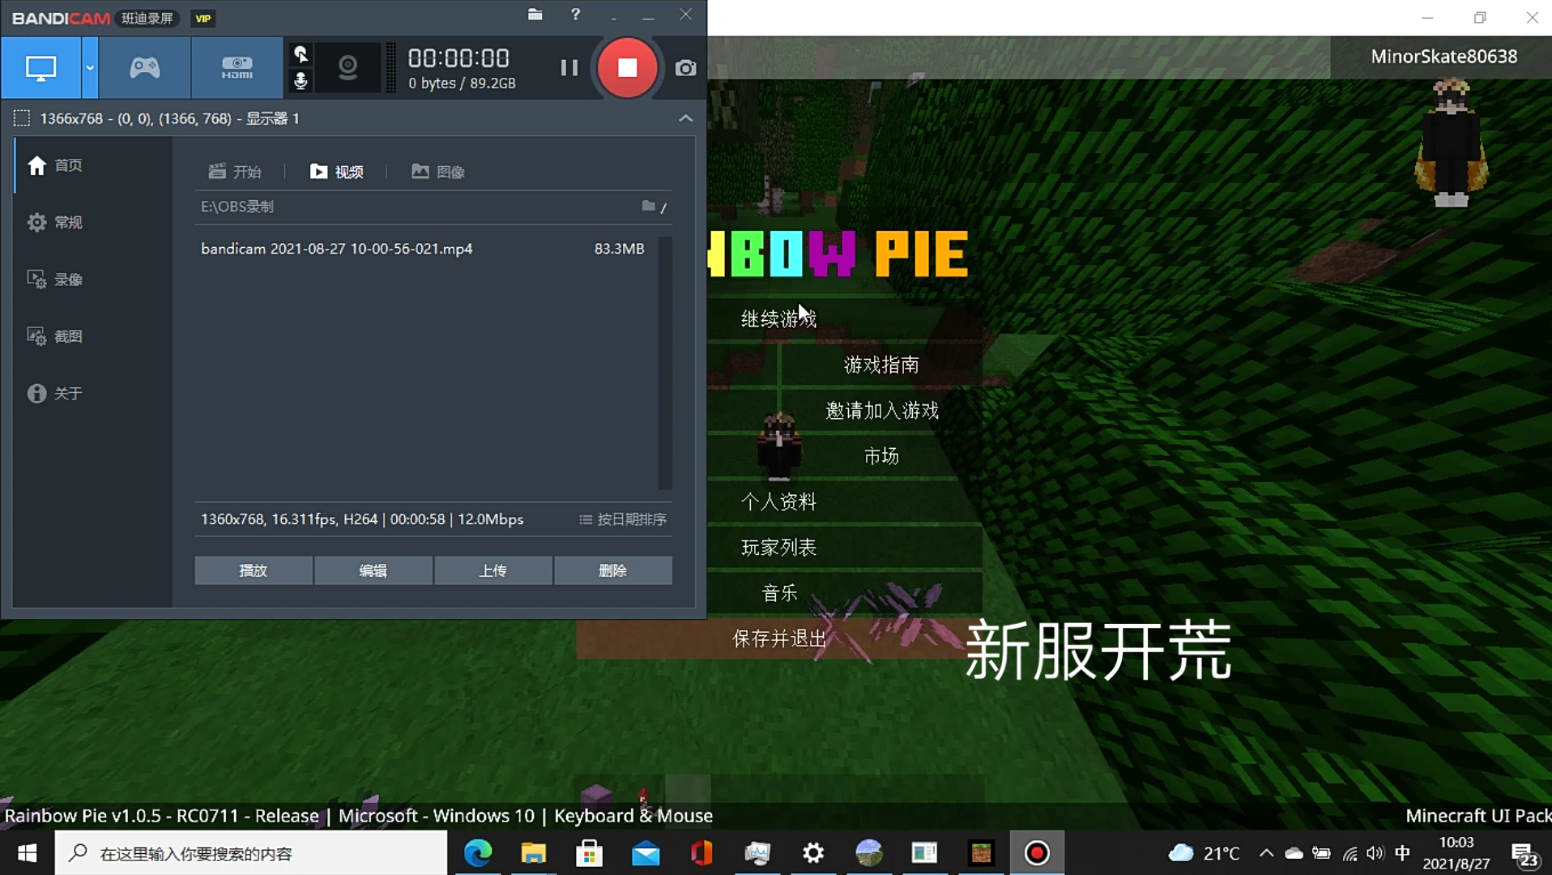Open 玩家列表 in Minecraft menu
Image resolution: width=1552 pixels, height=875 pixels.
[778, 548]
